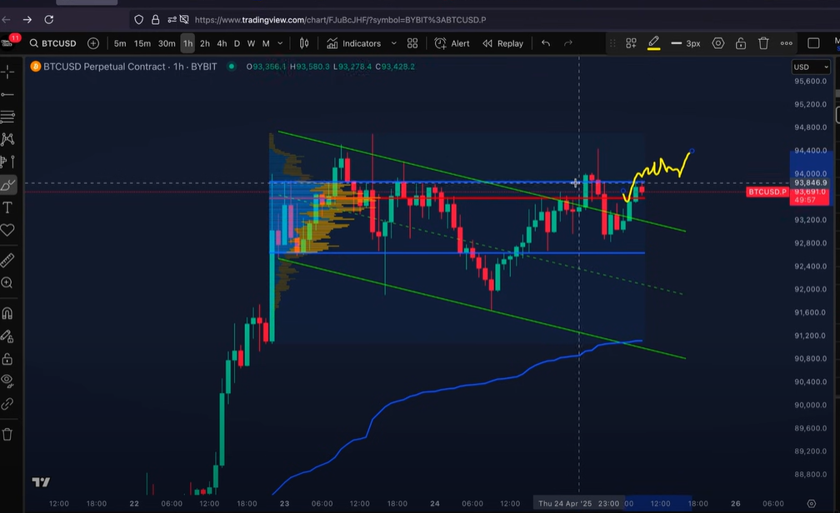This screenshot has width=840, height=513.
Task: Open drawing settings hexagon icon
Action: pos(718,43)
